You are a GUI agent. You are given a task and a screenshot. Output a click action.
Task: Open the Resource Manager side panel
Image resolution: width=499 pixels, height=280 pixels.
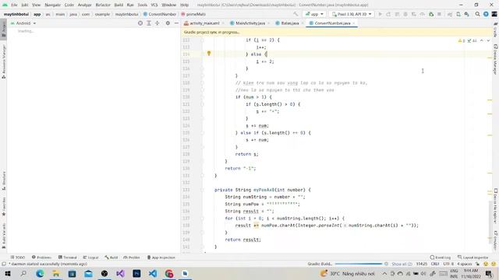point(3,61)
